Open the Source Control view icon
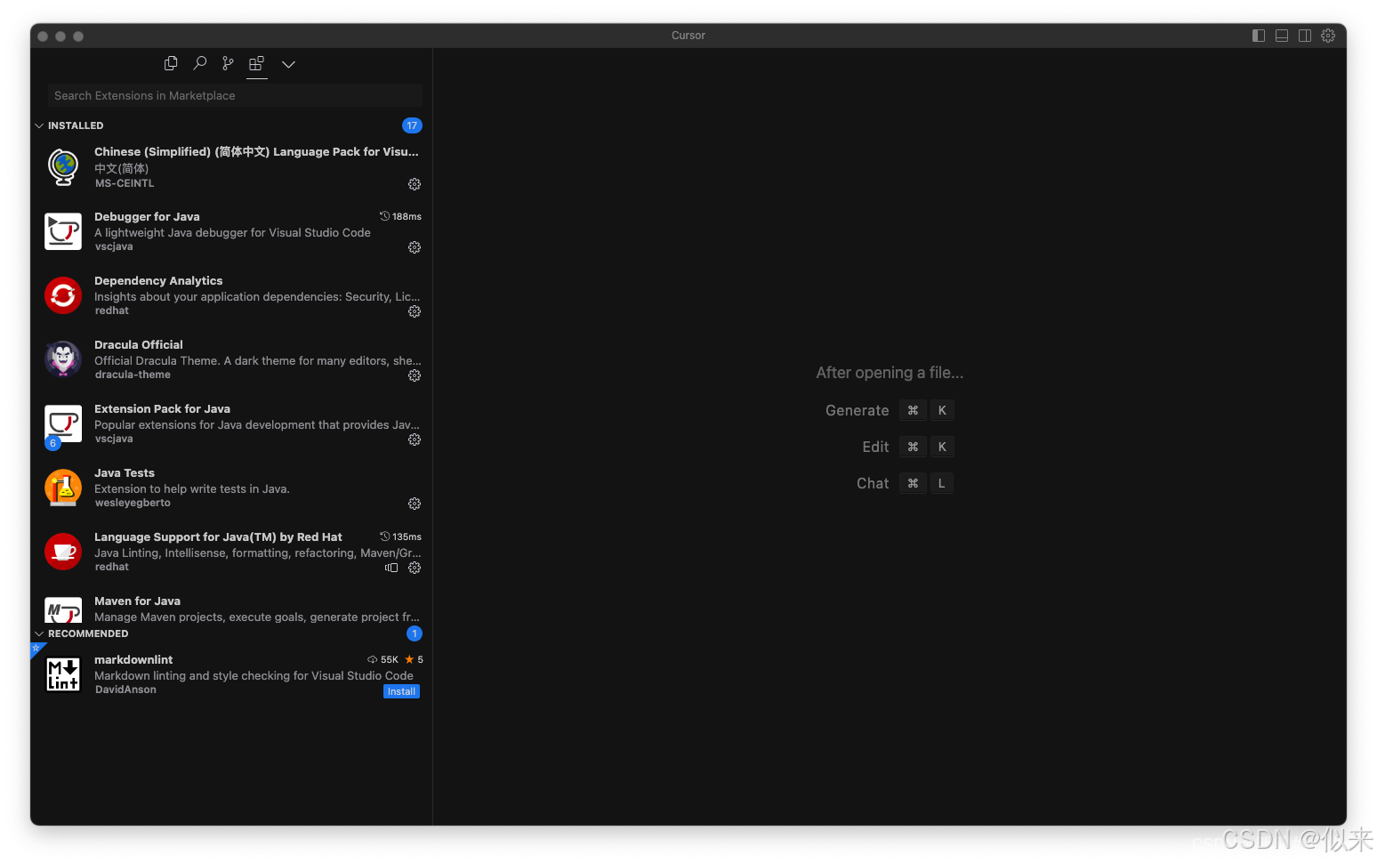The image size is (1377, 863). point(229,63)
